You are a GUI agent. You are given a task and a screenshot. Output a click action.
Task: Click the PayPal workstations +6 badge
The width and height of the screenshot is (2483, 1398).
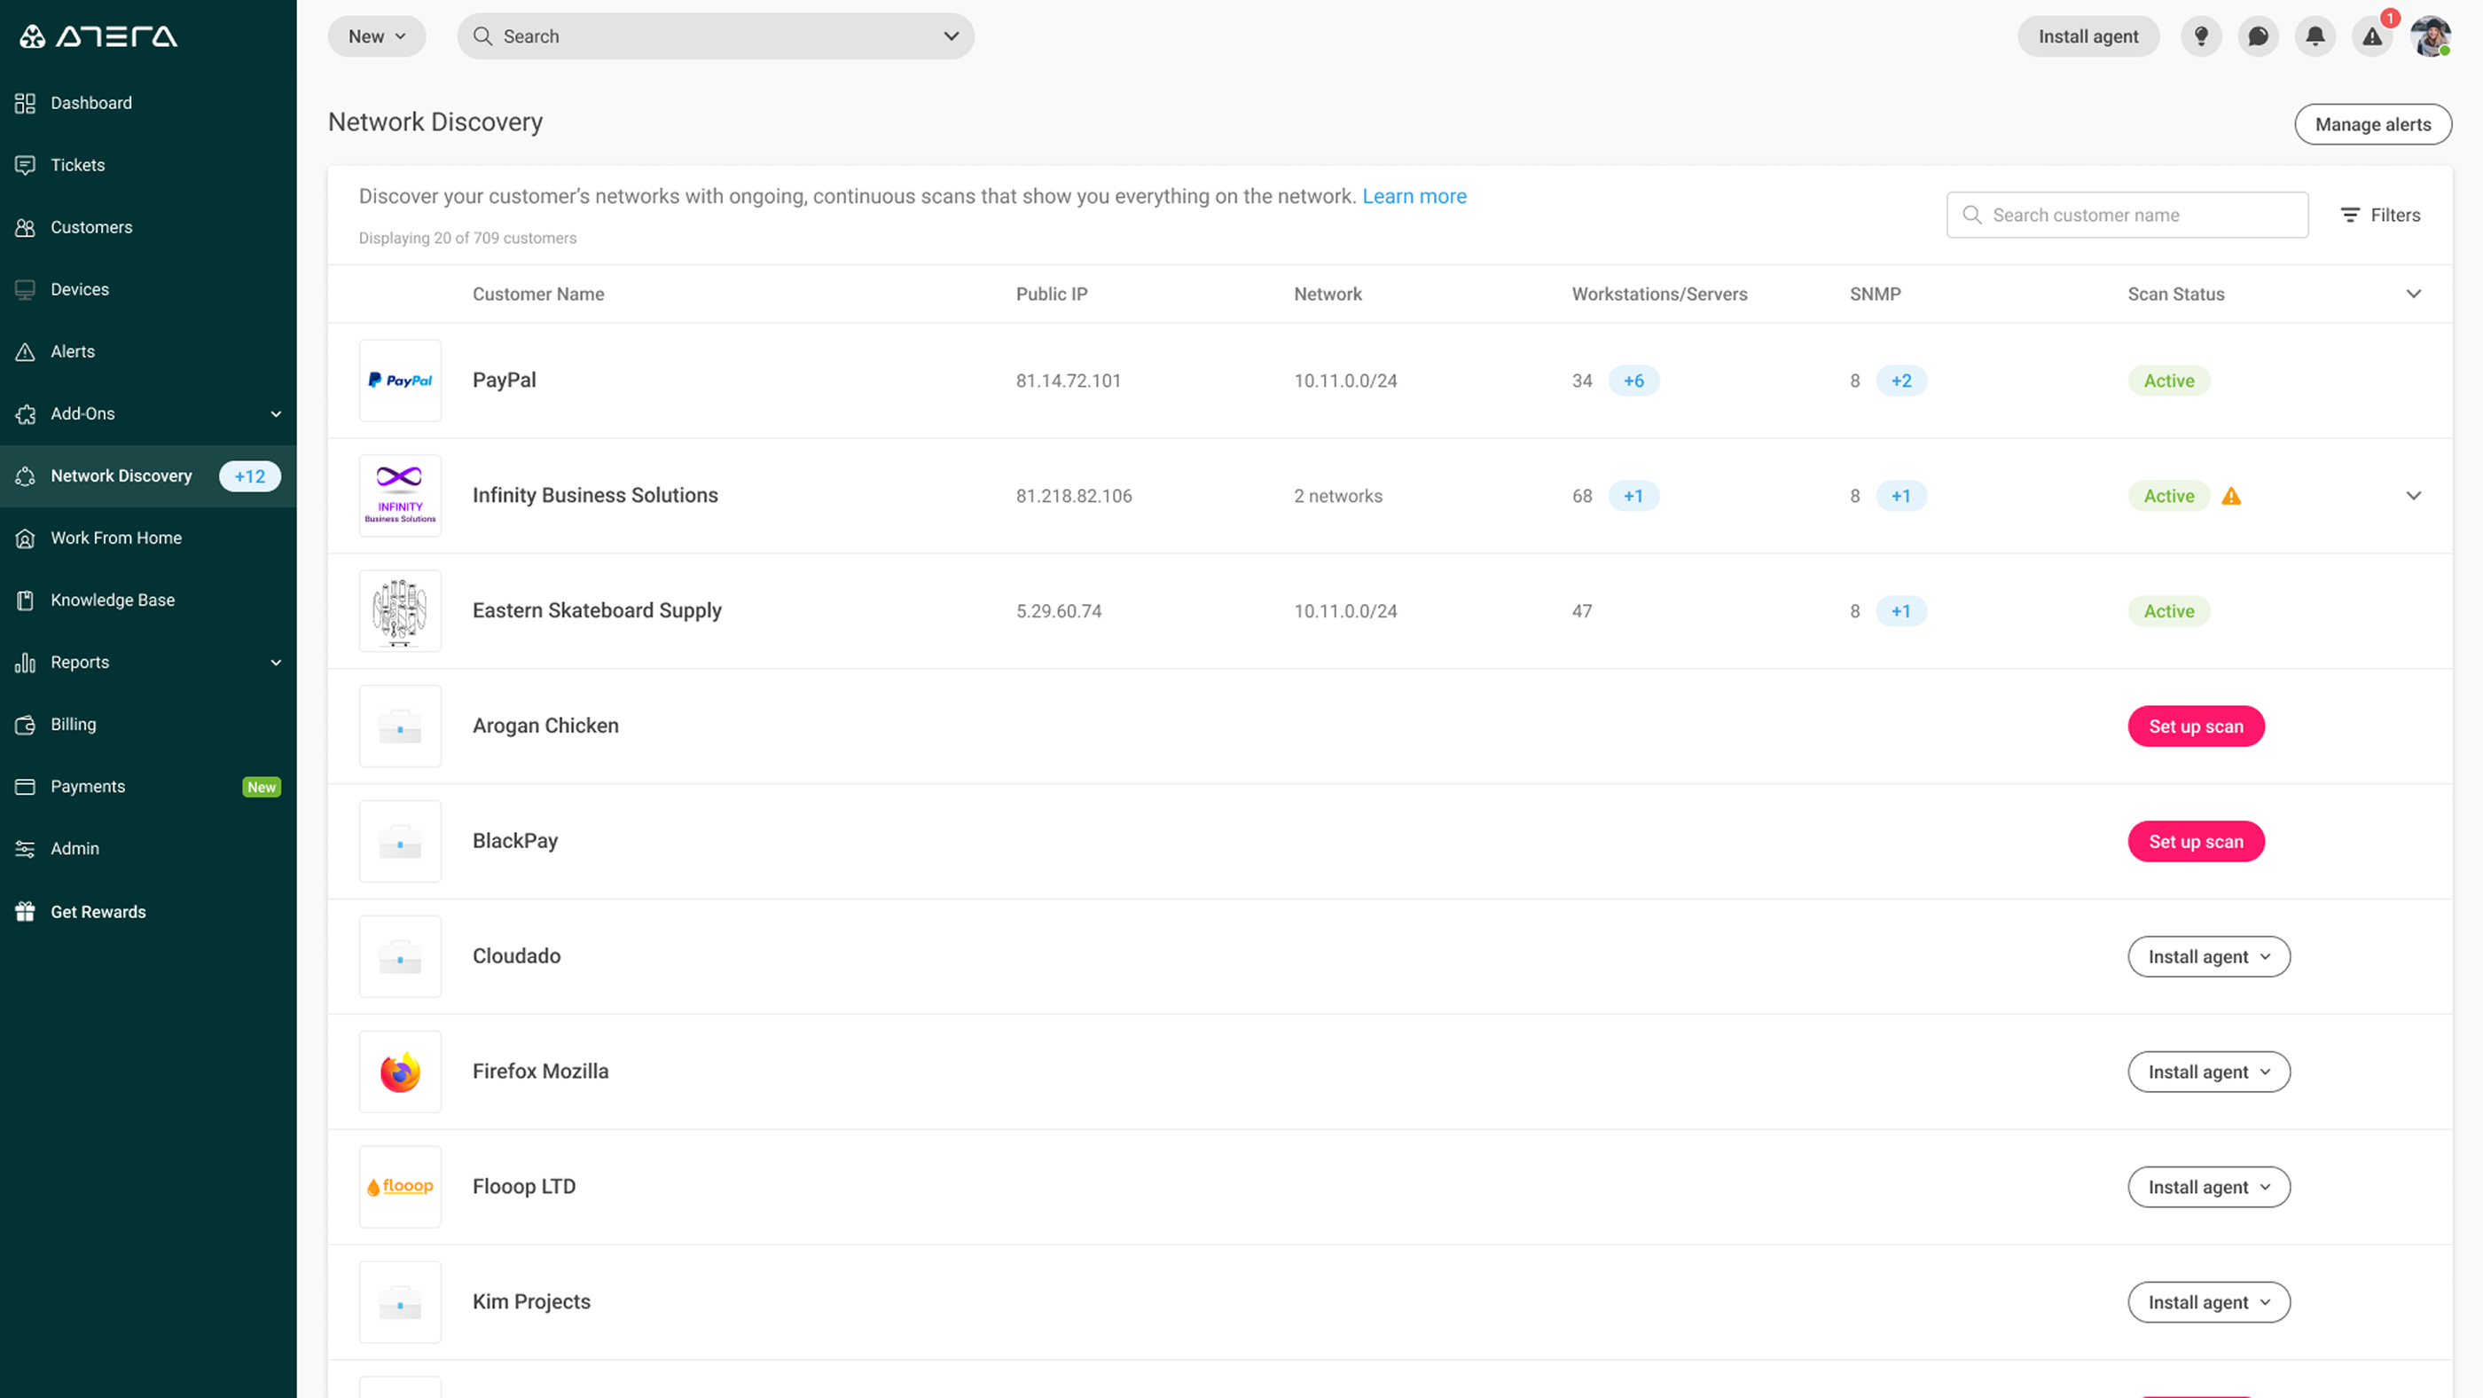(x=1633, y=381)
